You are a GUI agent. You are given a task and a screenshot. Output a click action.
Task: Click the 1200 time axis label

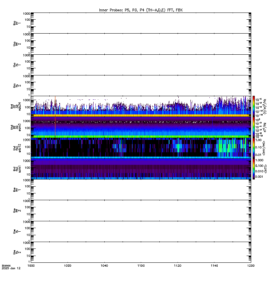[251, 266]
